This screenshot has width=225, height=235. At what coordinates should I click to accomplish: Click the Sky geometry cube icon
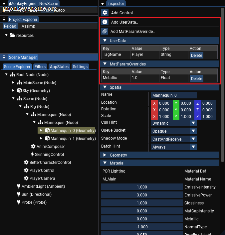(x=19, y=90)
